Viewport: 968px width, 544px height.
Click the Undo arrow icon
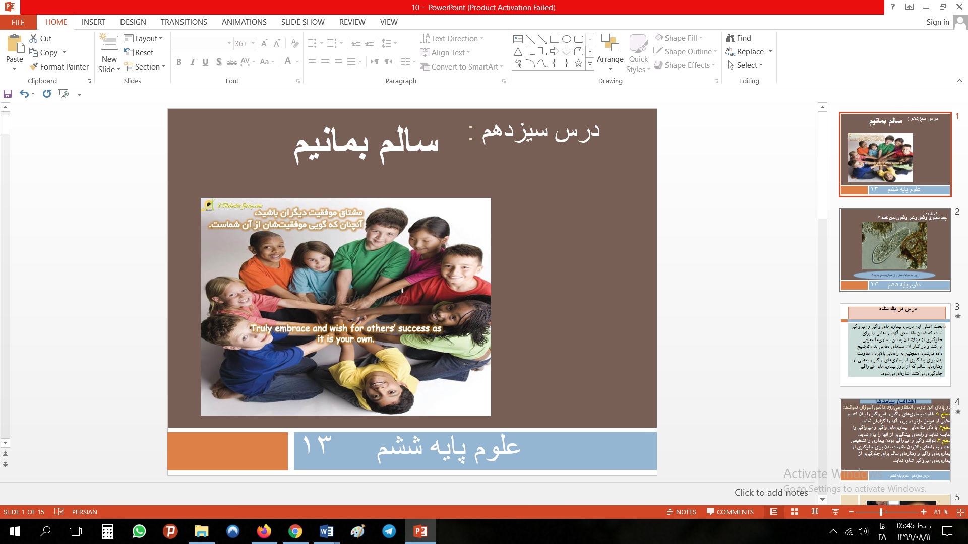(24, 94)
